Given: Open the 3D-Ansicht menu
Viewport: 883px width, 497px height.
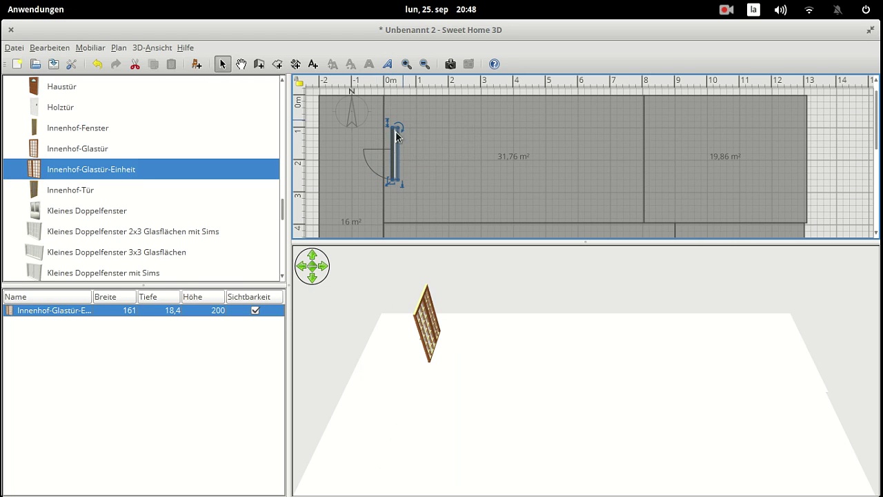Looking at the screenshot, I should tap(152, 48).
